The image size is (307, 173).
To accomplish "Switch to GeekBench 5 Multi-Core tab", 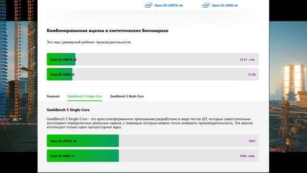I will tap(127, 96).
